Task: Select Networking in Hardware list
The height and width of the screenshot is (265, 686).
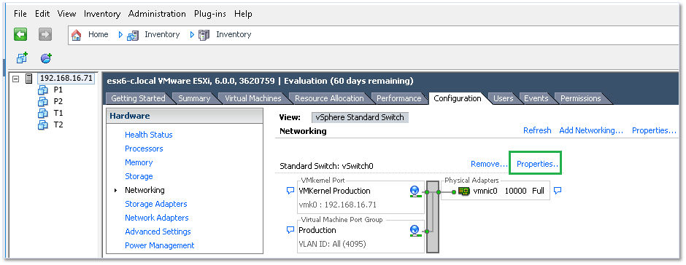Action: (144, 190)
